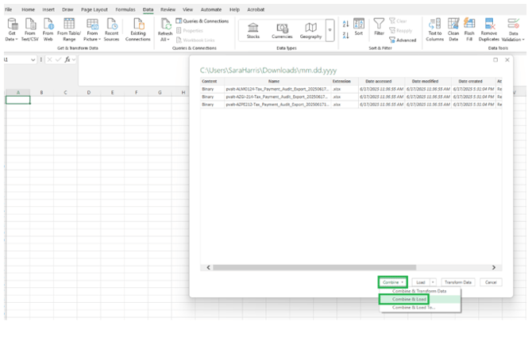Viewport: 532px width, 341px height.
Task: Open the Get Data menu
Action: click(x=12, y=30)
